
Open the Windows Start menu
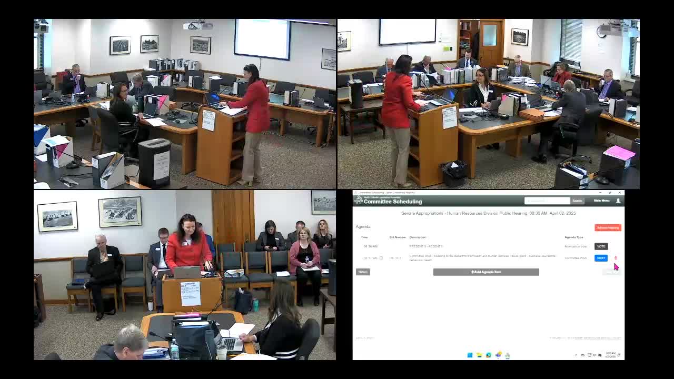470,355
